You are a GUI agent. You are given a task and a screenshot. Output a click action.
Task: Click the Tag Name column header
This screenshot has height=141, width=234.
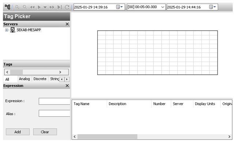(x=89, y=104)
